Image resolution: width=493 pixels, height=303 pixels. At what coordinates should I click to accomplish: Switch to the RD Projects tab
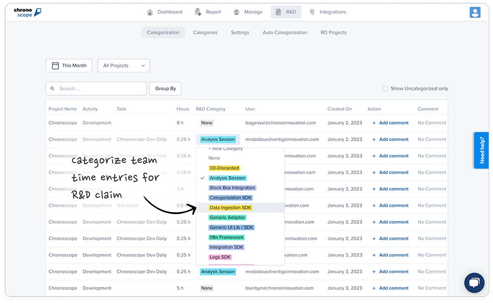click(333, 32)
